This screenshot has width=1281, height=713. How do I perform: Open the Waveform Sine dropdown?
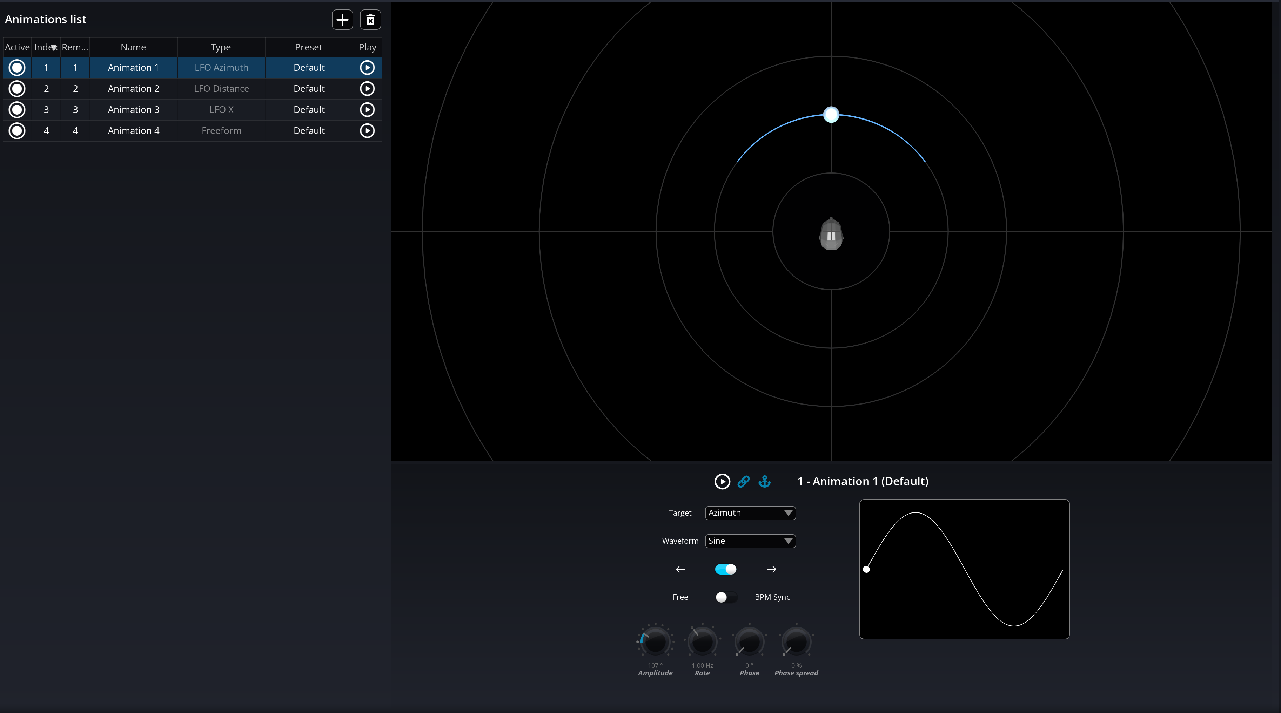click(750, 541)
